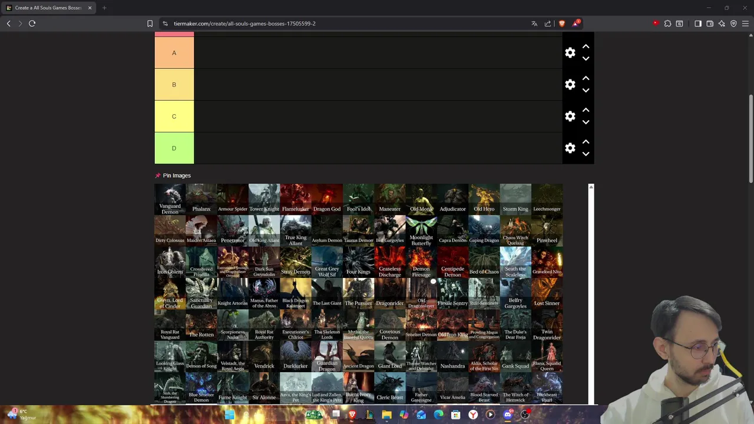
Task: Select the Tower Knight boss image
Action: click(264, 199)
